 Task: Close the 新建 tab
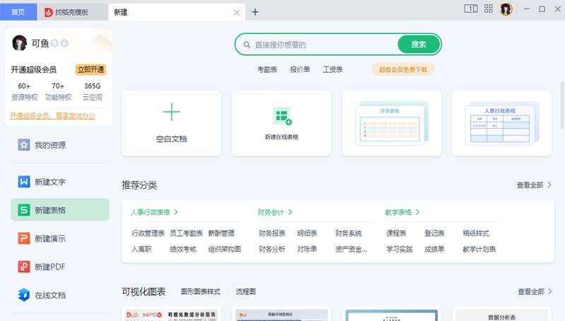(237, 12)
